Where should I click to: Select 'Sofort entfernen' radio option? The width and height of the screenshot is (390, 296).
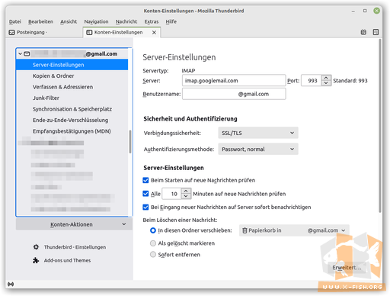point(153,254)
